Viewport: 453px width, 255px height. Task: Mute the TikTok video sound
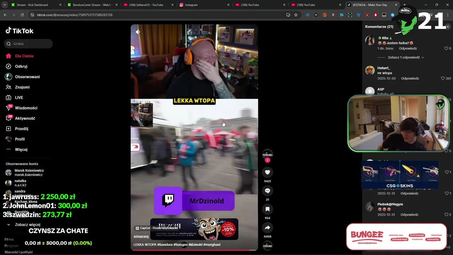click(x=138, y=32)
